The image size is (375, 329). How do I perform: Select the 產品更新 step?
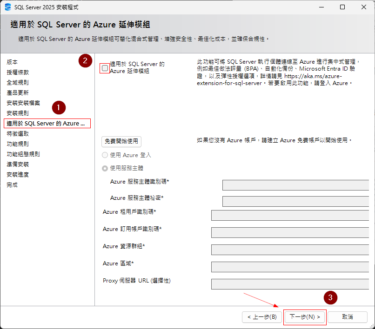click(x=18, y=93)
